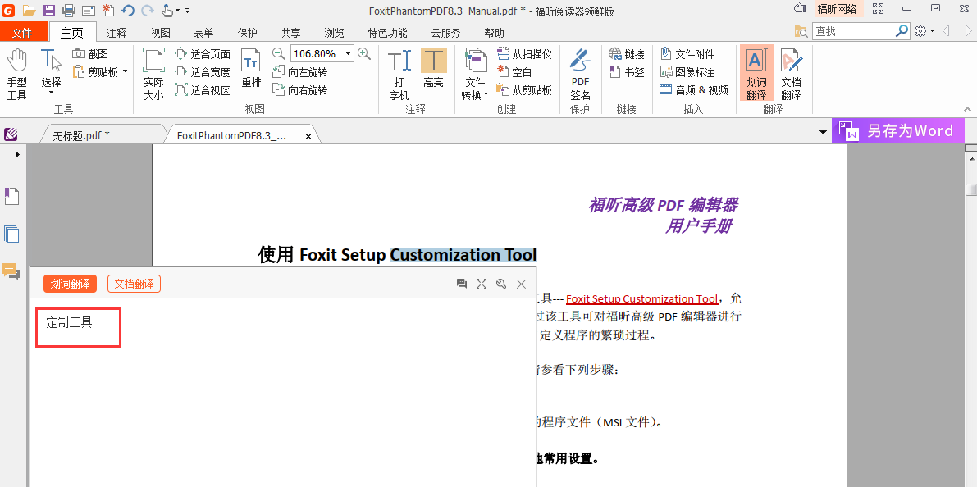The image size is (977, 487).
Task: Choose the Snapshot (截图) tool
Action: click(90, 54)
